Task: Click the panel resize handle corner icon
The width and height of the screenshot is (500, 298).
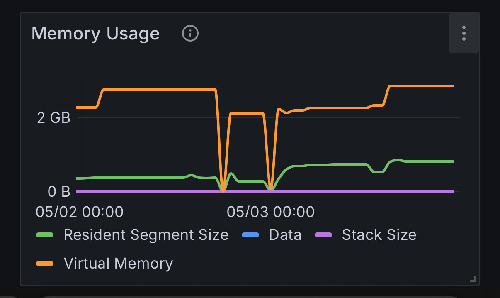Action: tap(473, 279)
